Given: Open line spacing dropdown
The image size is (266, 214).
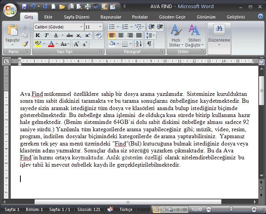Looking at the screenshot, I should (x=150, y=35).
